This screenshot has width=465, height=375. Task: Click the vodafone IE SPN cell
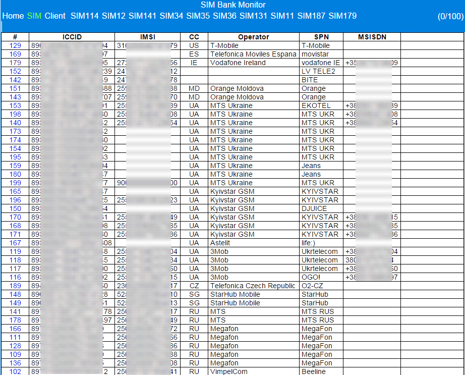[321, 63]
